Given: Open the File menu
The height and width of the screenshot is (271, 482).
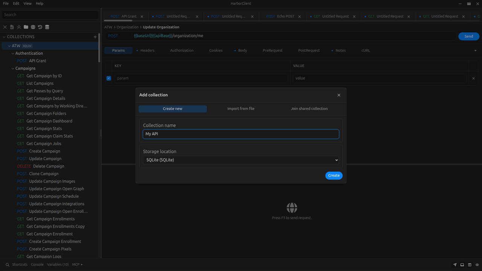Looking at the screenshot, I should click(x=6, y=3).
